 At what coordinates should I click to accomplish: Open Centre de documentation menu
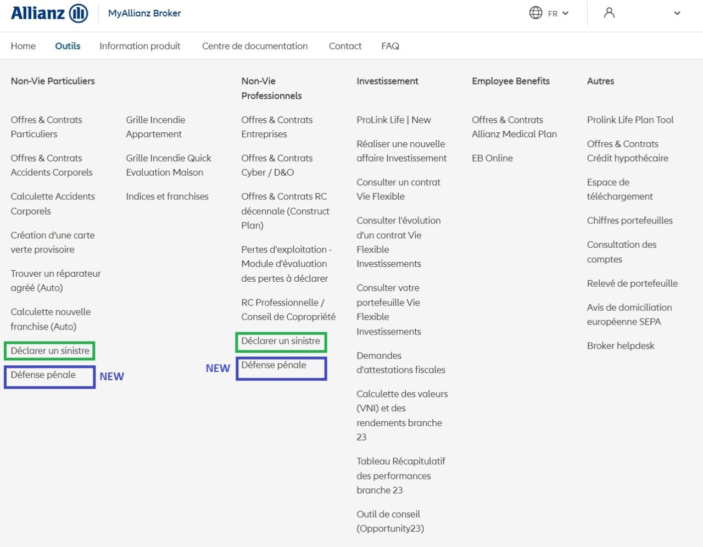(254, 46)
